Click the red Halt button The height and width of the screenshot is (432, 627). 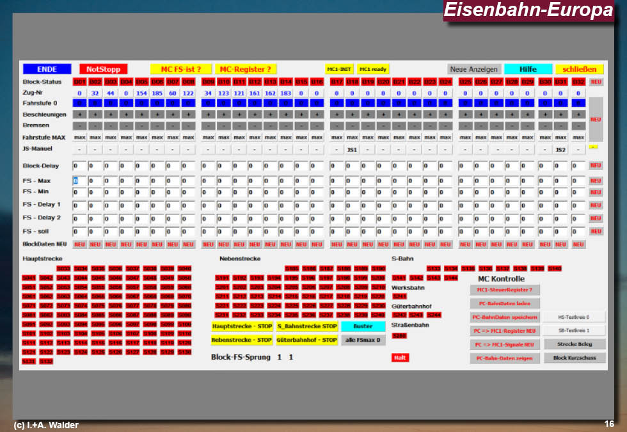point(400,358)
